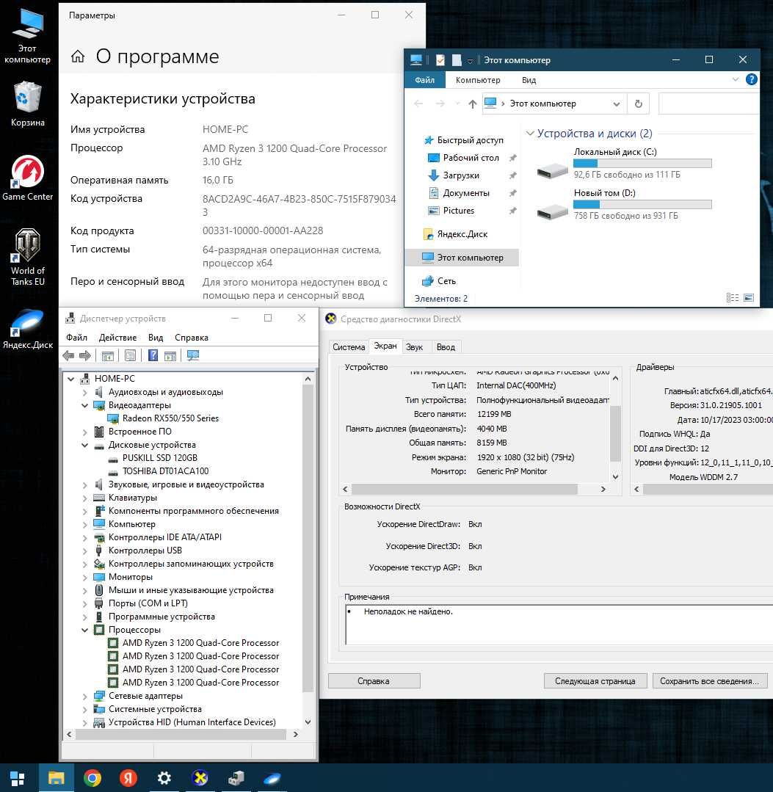Open the Действие menu in Device Manager
Image resolution: width=773 pixels, height=792 pixels.
click(117, 338)
